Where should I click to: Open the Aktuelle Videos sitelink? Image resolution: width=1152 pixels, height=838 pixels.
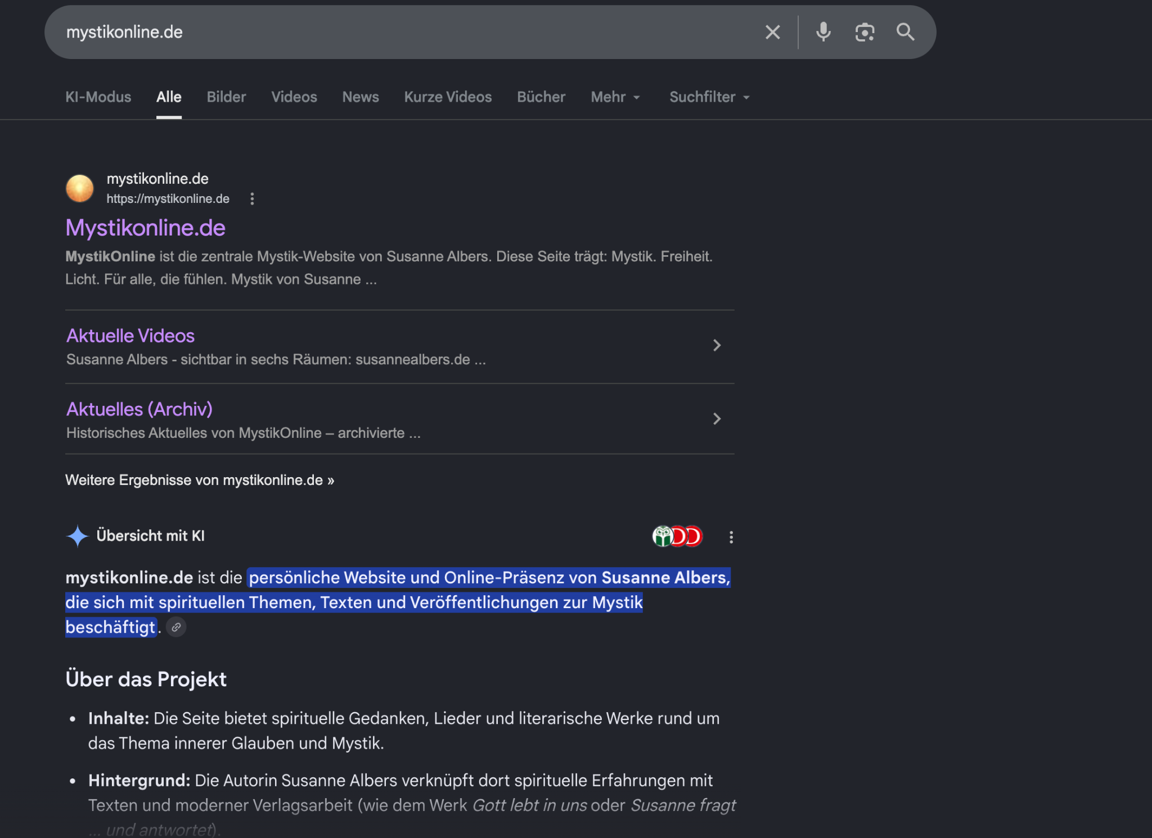click(130, 336)
